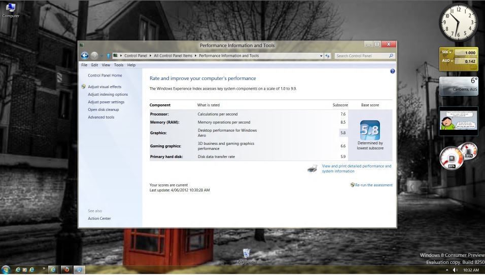The image size is (485, 275).
Task: Click the refresh icon beside the address bar
Action: (327, 56)
